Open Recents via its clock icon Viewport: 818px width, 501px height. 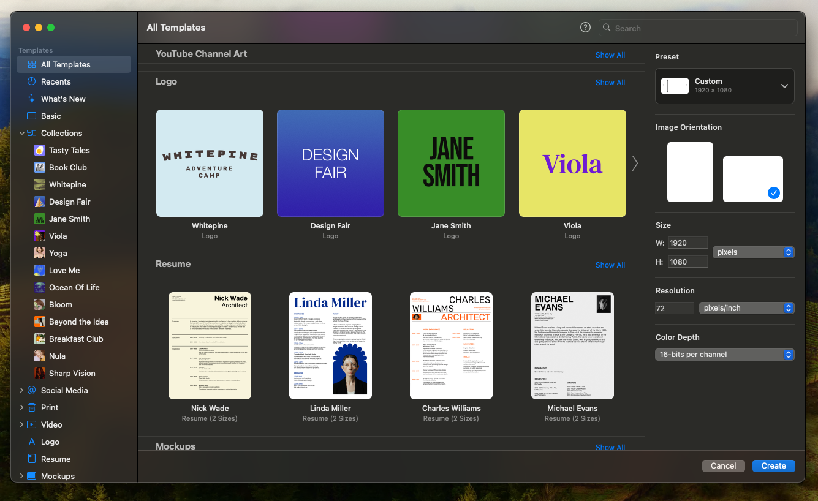(x=31, y=81)
